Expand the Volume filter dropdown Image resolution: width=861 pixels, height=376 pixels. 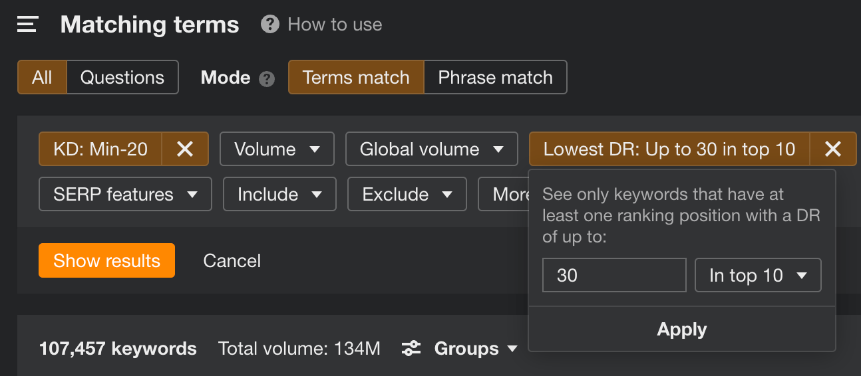click(x=277, y=149)
